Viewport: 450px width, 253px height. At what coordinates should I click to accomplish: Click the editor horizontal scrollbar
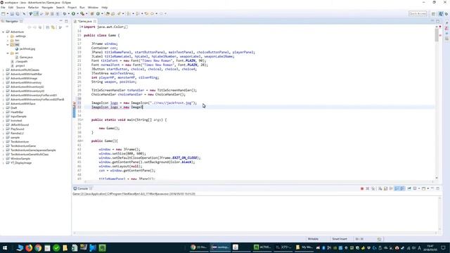(258, 181)
